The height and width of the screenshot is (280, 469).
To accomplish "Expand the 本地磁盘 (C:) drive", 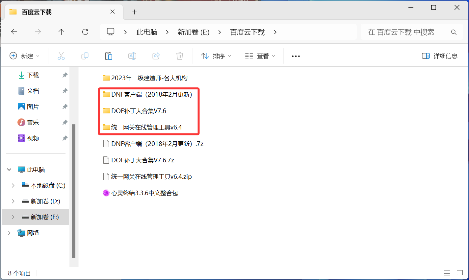I will (13, 185).
